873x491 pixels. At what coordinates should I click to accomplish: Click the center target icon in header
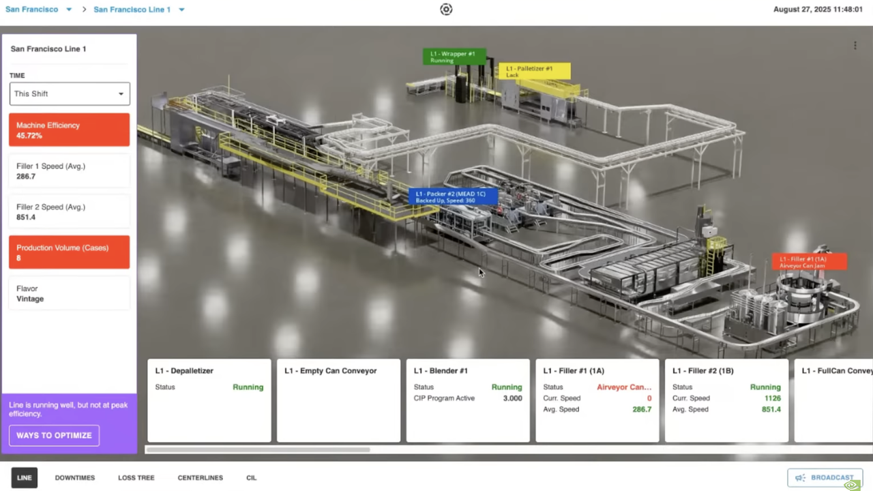click(446, 10)
